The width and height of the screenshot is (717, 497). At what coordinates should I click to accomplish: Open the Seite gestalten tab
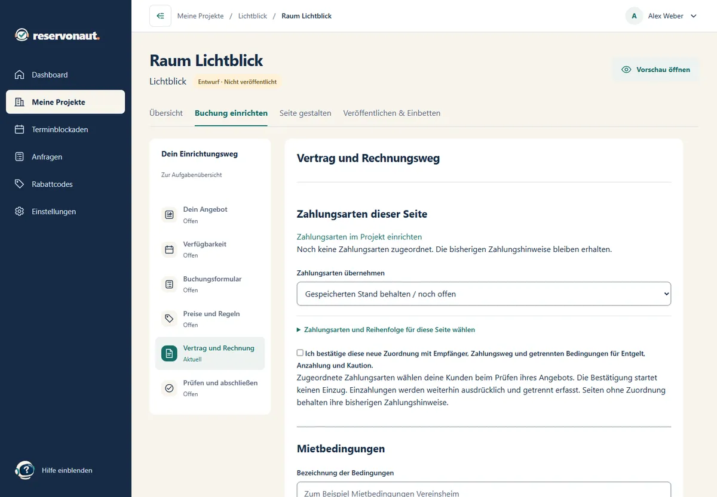pyautogui.click(x=305, y=113)
